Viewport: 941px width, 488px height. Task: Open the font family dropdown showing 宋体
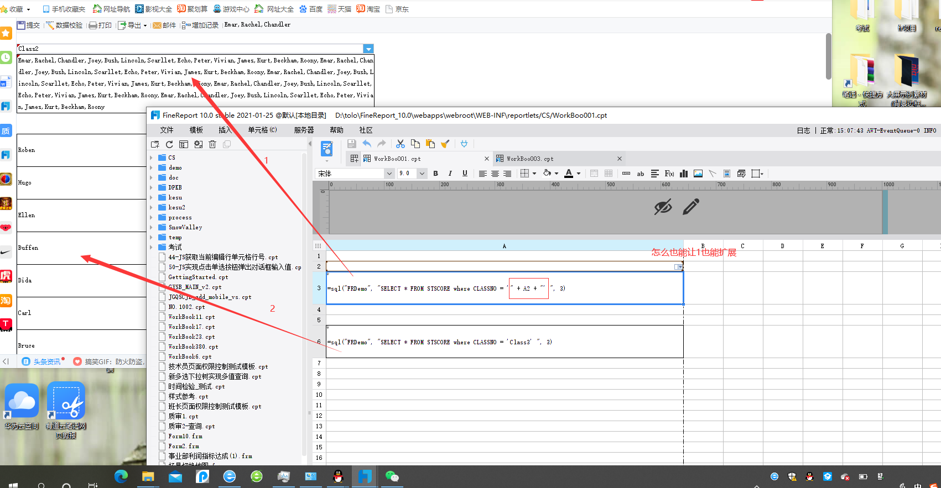pyautogui.click(x=389, y=174)
